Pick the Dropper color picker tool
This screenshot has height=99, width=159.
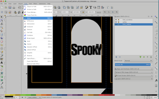(x=2, y=84)
